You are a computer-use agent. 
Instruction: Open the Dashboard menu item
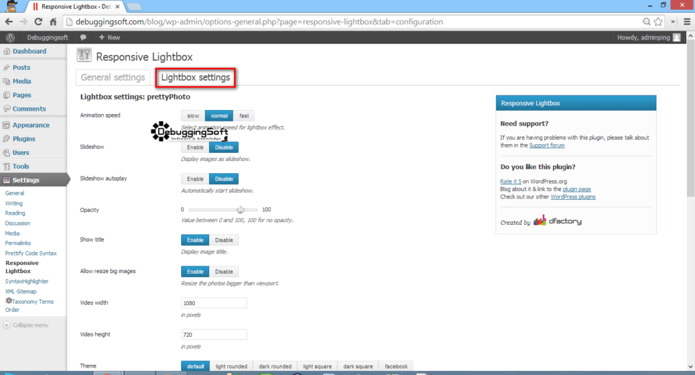coord(29,52)
